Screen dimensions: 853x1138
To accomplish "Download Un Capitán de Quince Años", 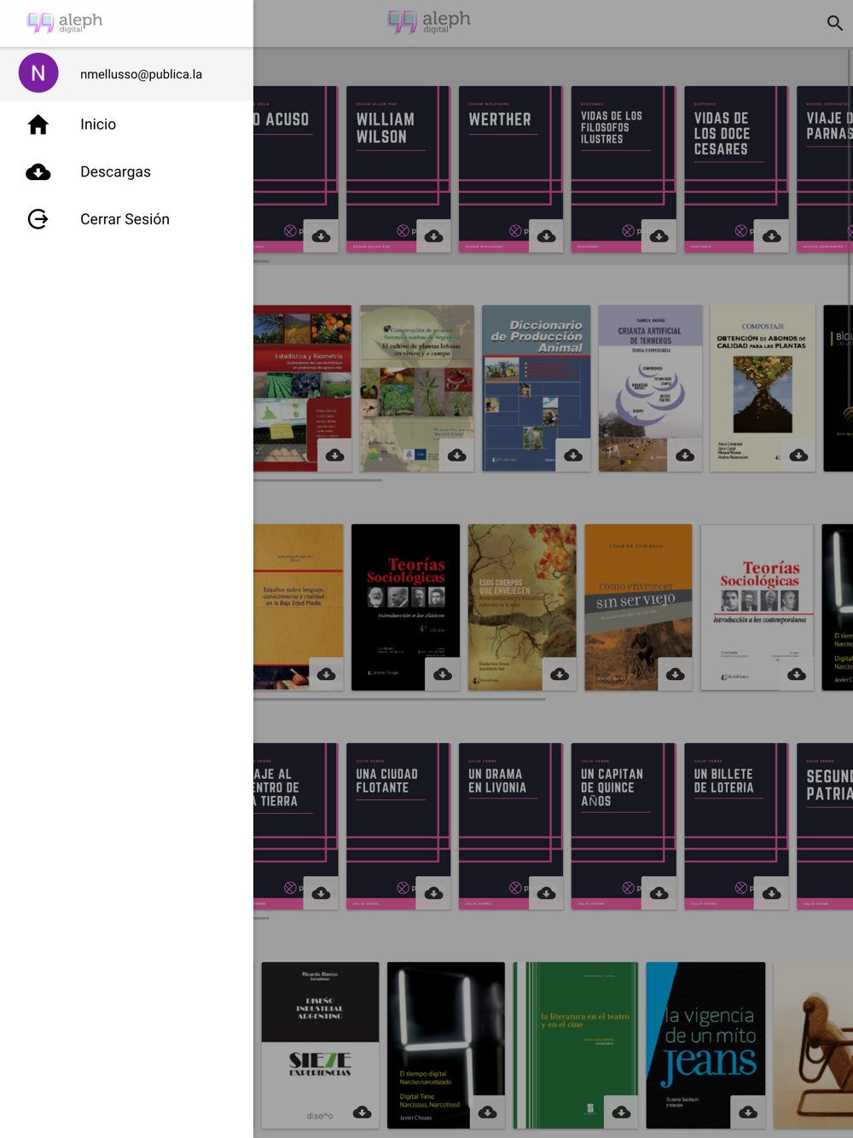I will click(x=659, y=893).
